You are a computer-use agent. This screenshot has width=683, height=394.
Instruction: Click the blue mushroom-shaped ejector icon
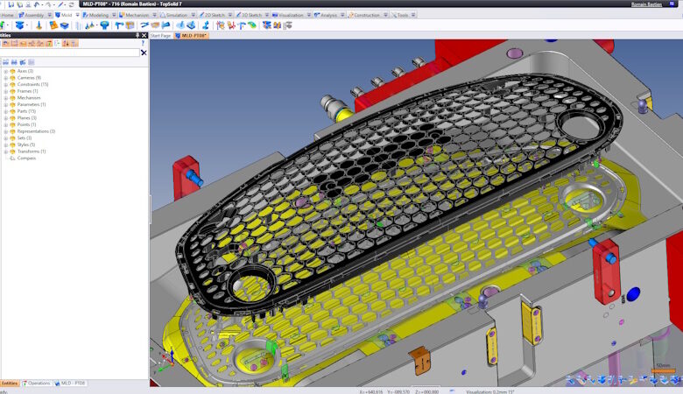(x=104, y=25)
